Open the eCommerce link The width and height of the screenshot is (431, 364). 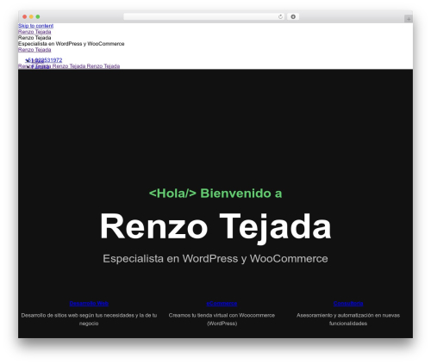(x=222, y=303)
